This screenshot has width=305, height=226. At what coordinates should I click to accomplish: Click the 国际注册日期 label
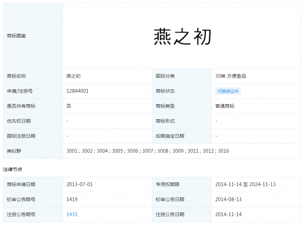click(x=21, y=136)
